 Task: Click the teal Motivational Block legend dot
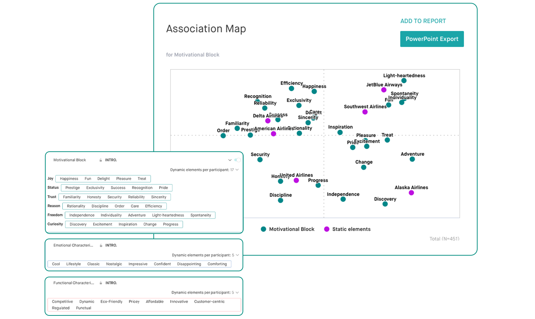(263, 229)
